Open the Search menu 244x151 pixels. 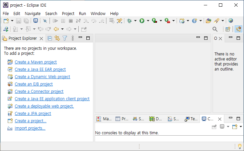pos(51,14)
